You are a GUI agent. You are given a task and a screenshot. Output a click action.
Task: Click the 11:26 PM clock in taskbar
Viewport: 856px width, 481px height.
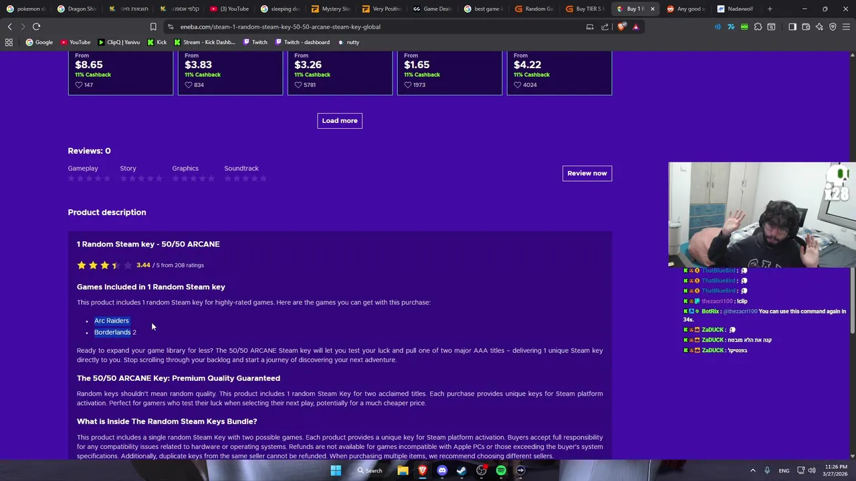tap(836, 466)
